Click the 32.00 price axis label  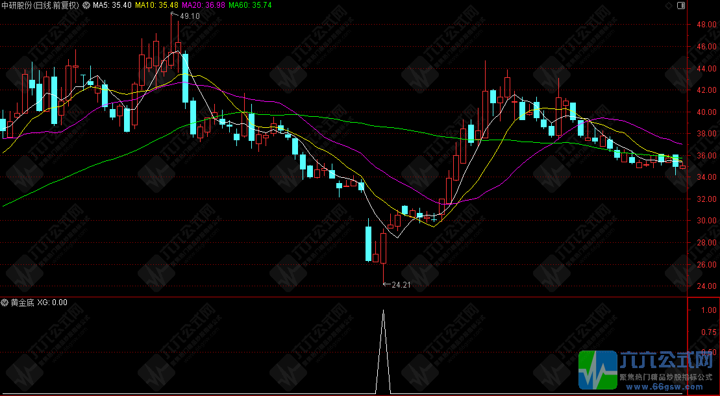pos(706,199)
